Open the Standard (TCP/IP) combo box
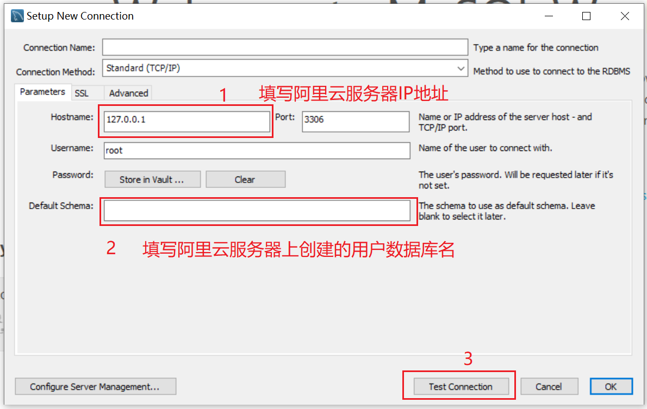 click(x=285, y=68)
